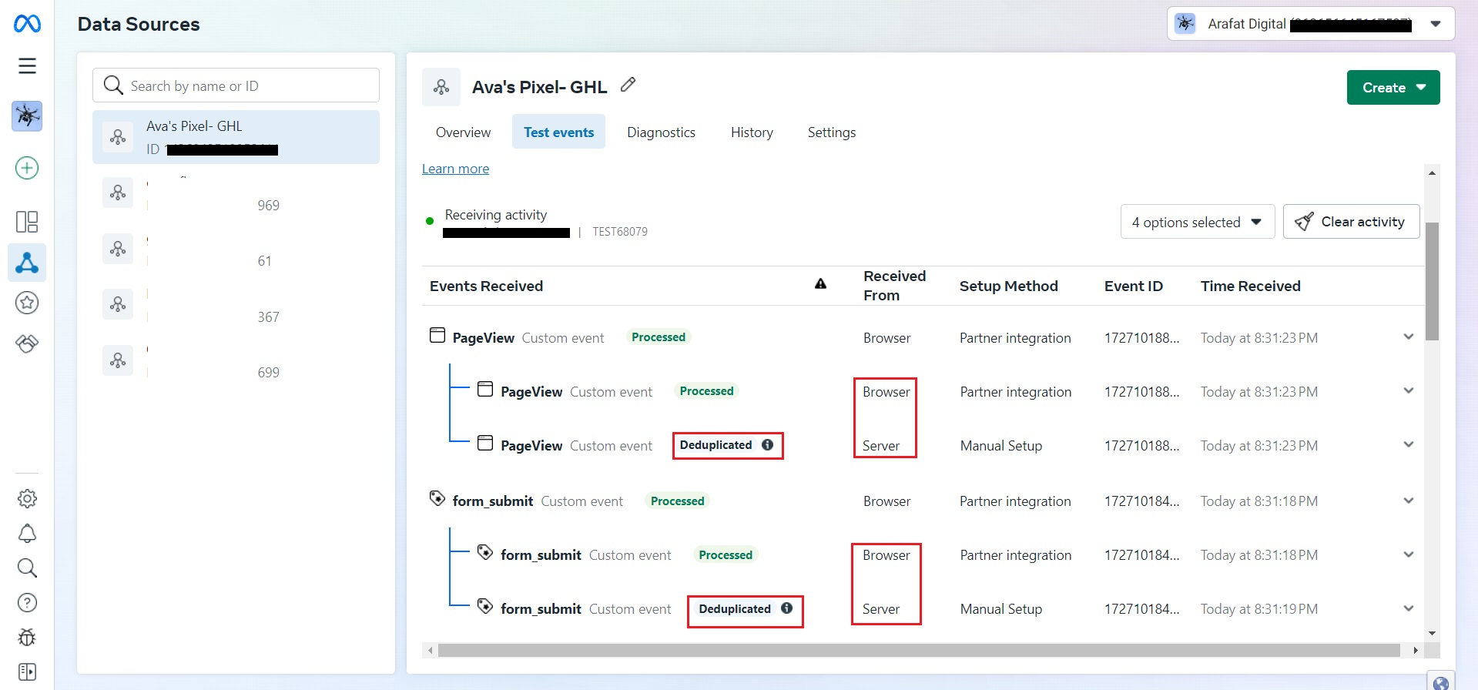
Task: Switch to the History tab
Action: (752, 132)
